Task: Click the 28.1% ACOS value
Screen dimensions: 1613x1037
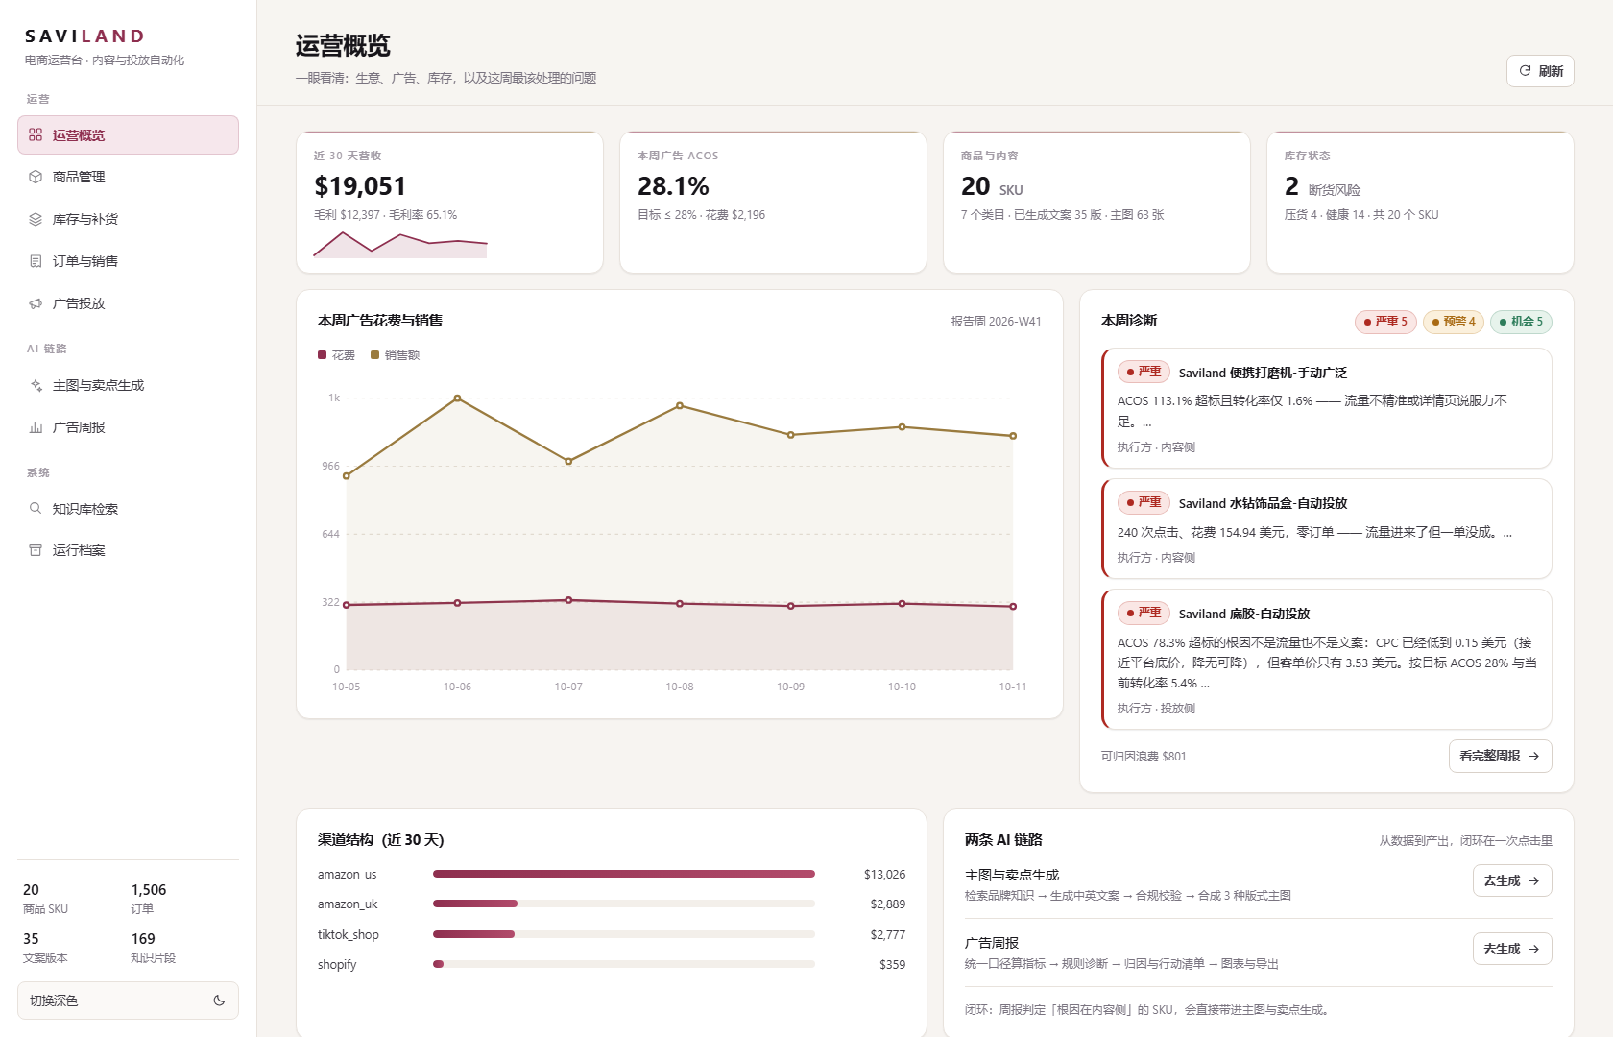Action: (x=673, y=186)
